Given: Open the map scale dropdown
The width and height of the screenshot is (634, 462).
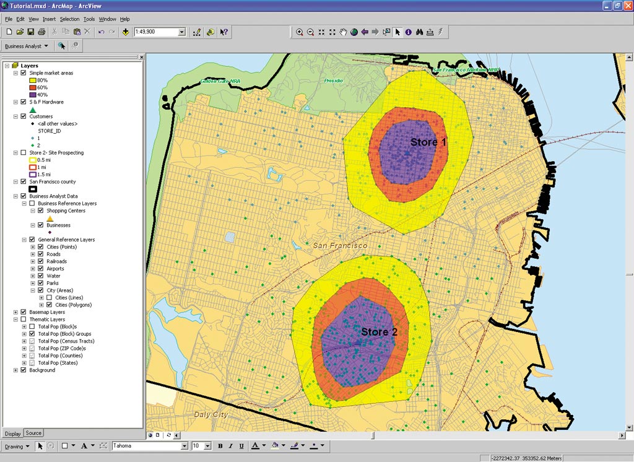Looking at the screenshot, I should pyautogui.click(x=182, y=32).
